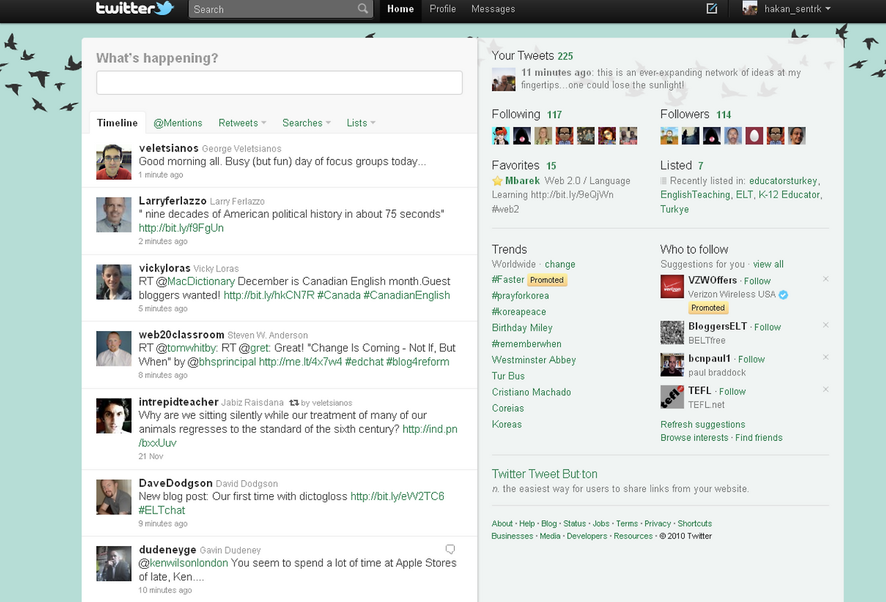Open Twitter Tweet Button link
Viewport: 886px width, 602px height.
pos(545,474)
